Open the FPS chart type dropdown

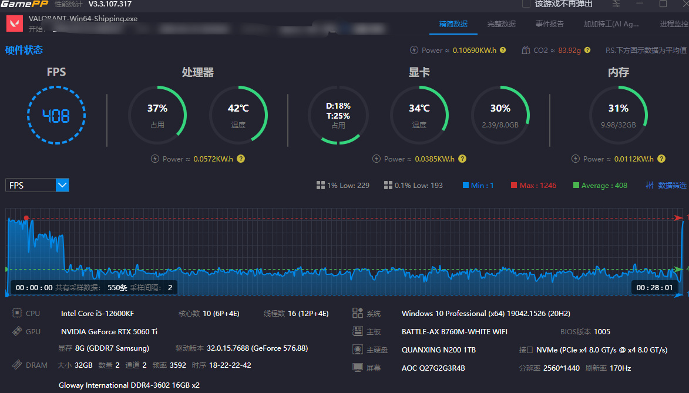tap(62, 185)
